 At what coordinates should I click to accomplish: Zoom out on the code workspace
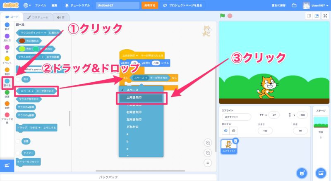[208, 152]
